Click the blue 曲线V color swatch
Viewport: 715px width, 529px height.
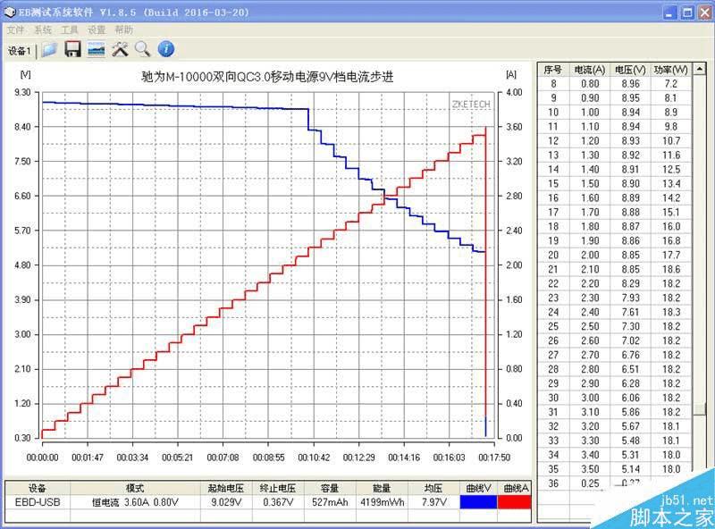(478, 502)
